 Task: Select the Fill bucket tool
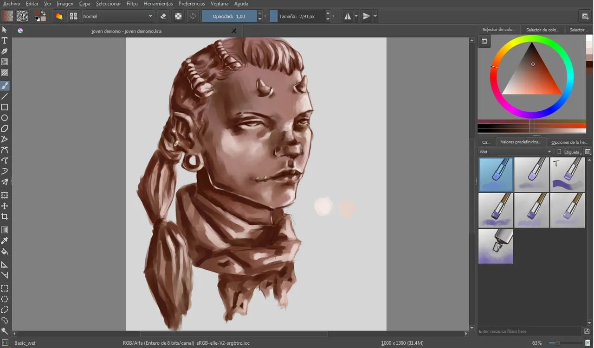(x=5, y=251)
